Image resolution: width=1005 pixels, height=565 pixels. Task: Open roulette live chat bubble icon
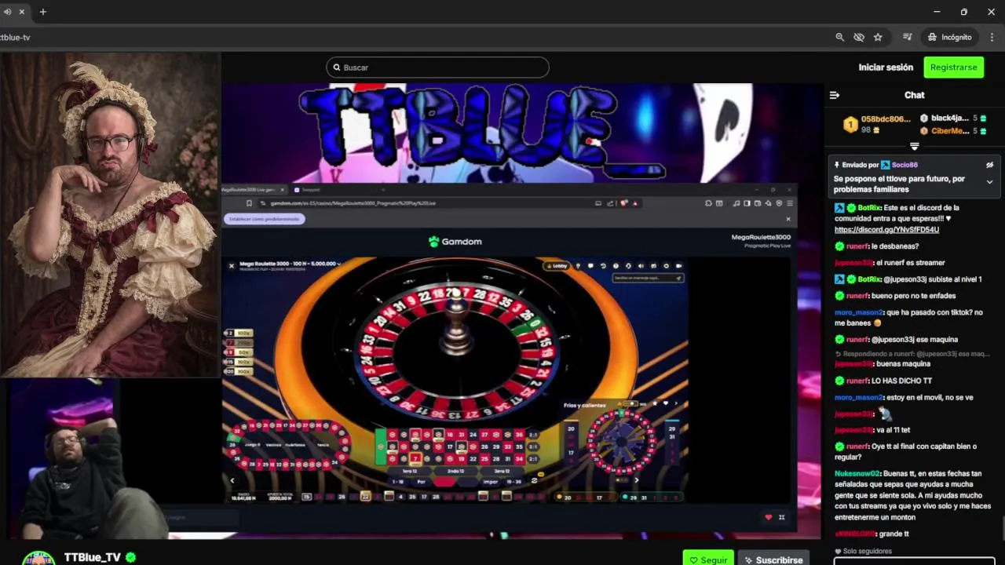point(590,266)
